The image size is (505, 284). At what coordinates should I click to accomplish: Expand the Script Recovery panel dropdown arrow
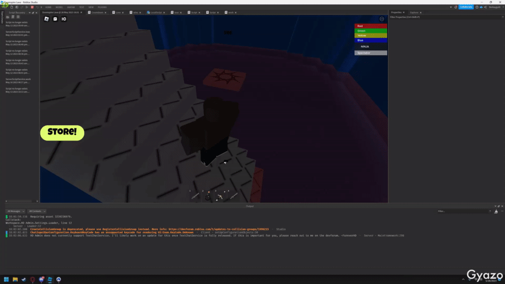coord(30,13)
